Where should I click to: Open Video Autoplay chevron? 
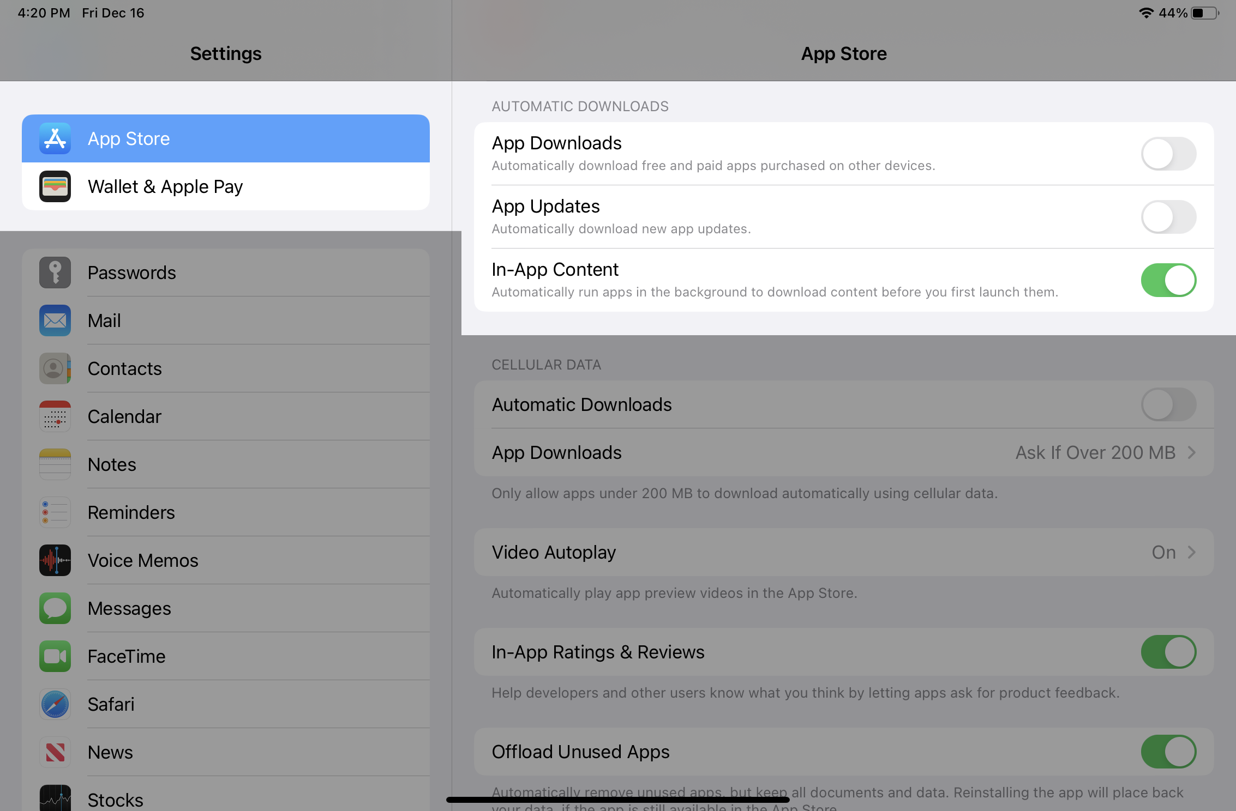[1192, 552]
